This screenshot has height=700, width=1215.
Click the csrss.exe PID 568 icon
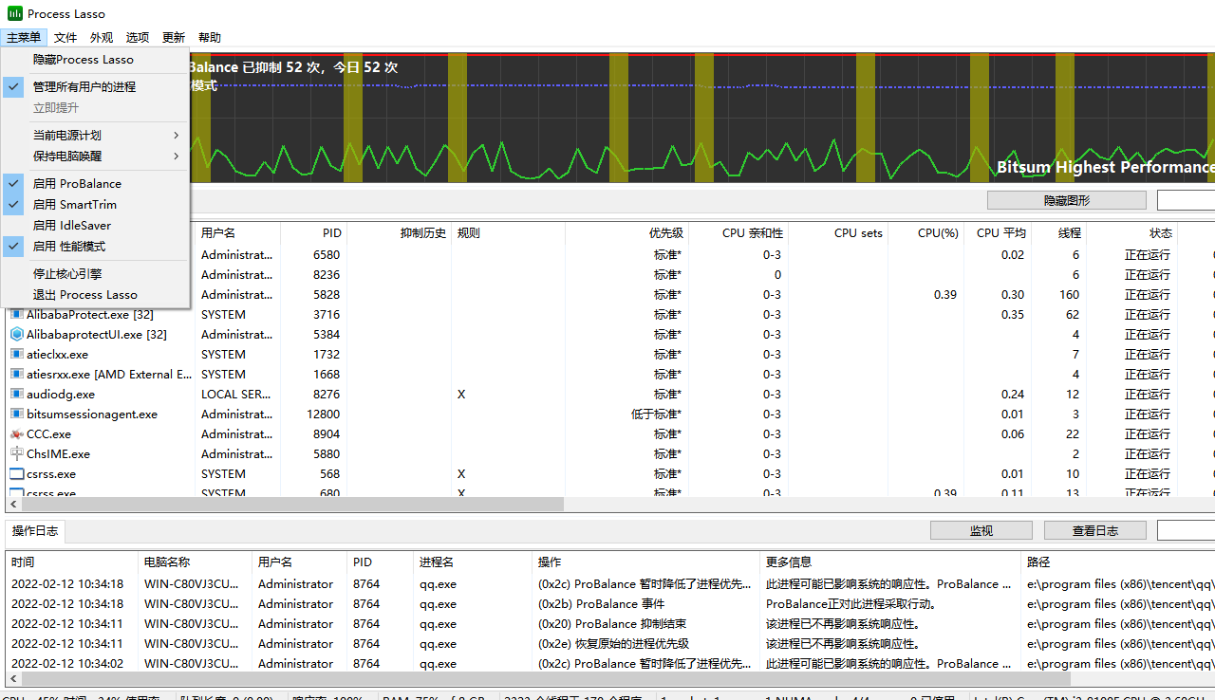click(x=17, y=473)
